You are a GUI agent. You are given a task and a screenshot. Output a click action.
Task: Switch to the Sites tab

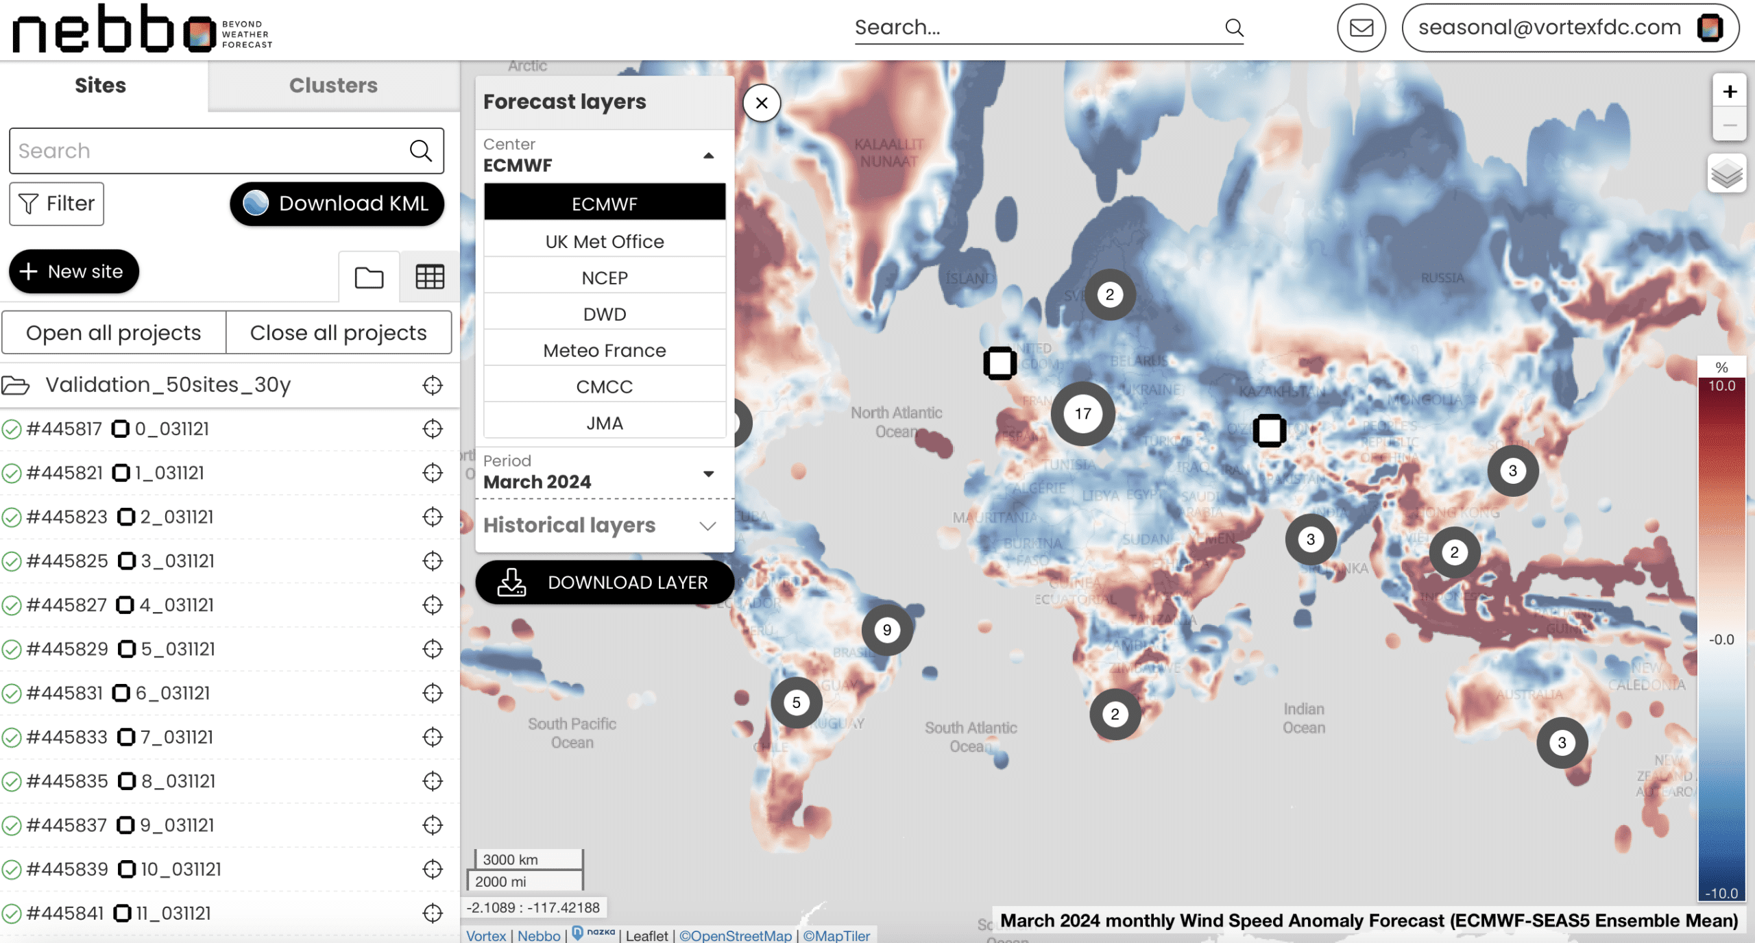(101, 86)
